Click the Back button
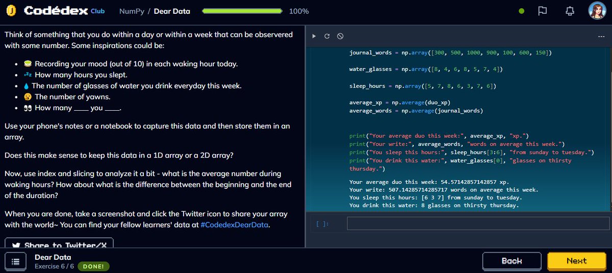 [x=512, y=261]
